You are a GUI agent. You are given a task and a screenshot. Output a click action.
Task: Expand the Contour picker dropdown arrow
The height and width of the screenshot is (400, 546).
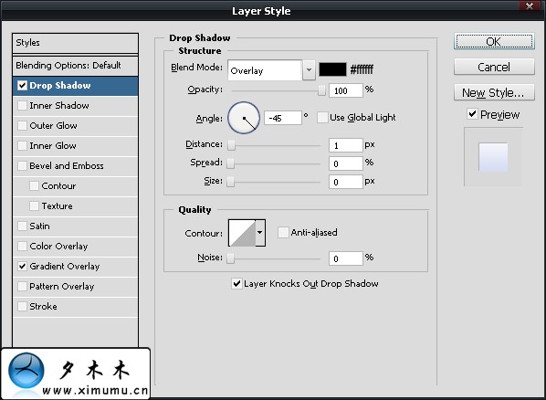tap(260, 233)
